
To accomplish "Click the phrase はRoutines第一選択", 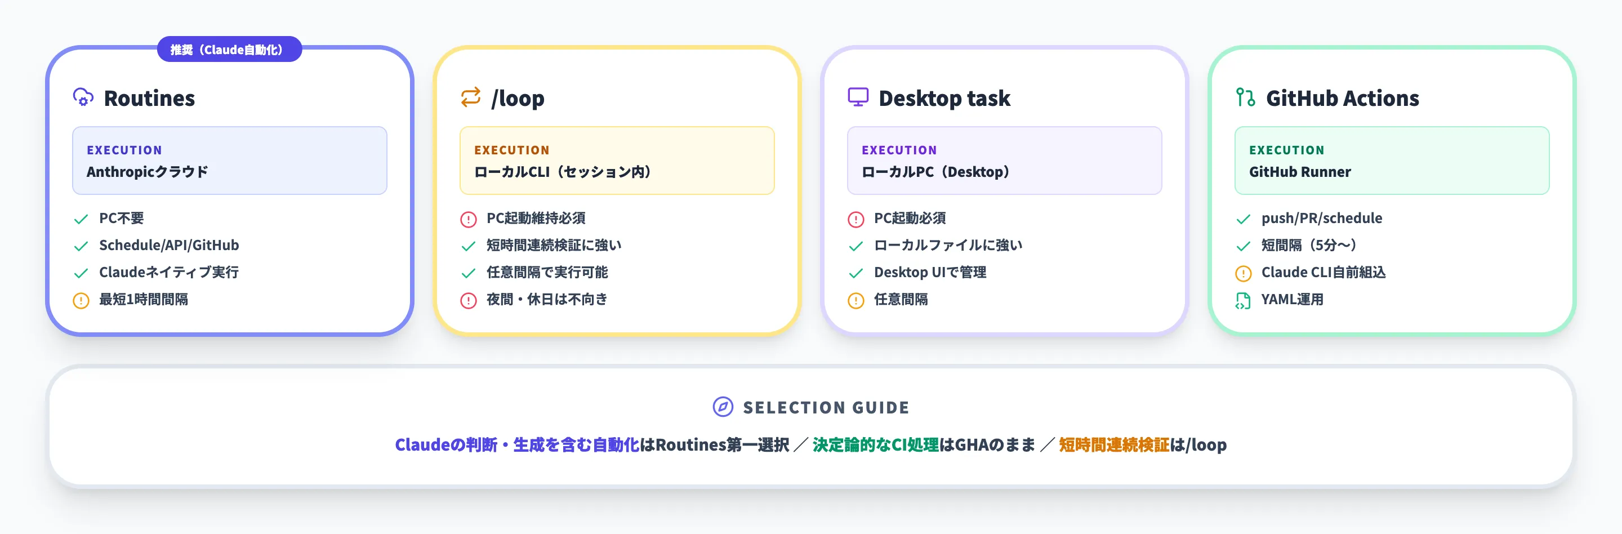I will point(715,445).
